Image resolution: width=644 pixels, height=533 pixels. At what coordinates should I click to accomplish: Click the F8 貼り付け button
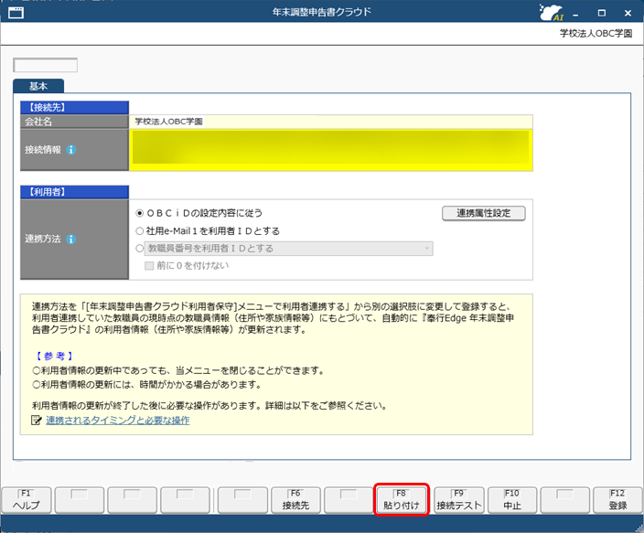pyautogui.click(x=402, y=500)
